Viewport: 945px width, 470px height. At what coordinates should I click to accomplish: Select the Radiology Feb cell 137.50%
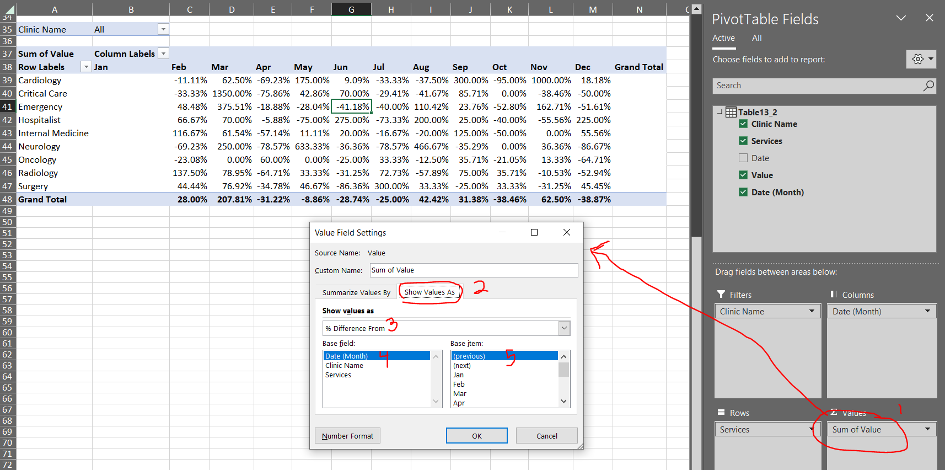coord(190,173)
